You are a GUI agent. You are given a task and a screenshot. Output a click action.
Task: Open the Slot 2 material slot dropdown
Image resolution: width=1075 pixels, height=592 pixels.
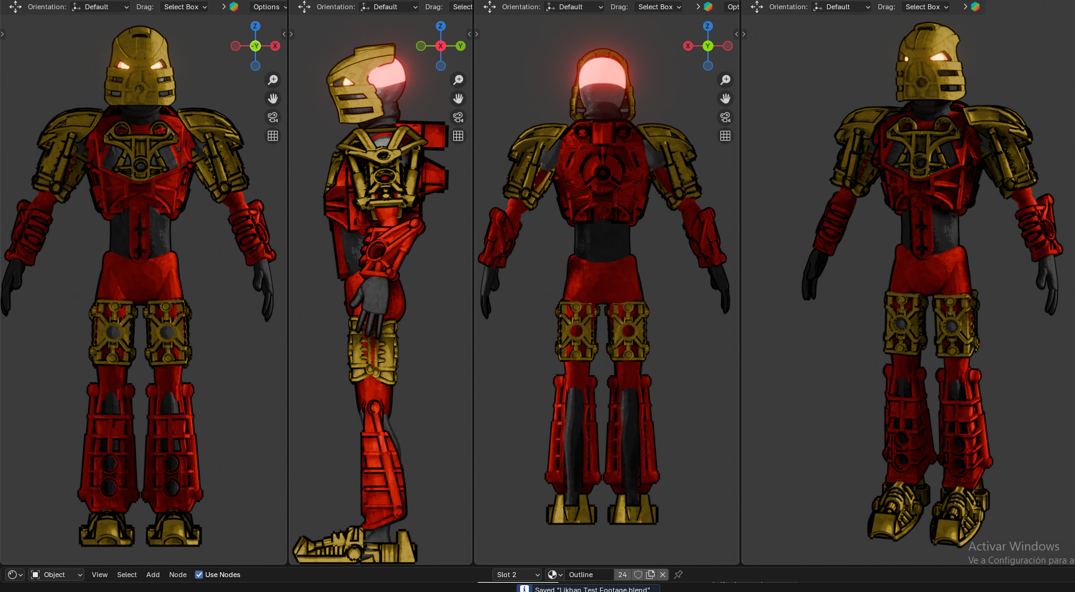[518, 575]
